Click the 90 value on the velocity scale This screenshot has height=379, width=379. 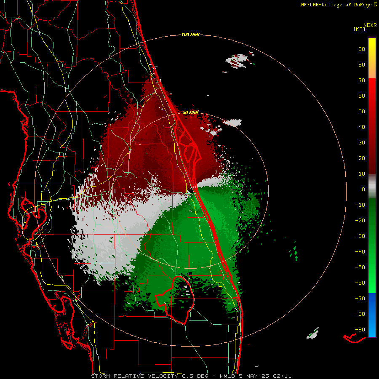click(362, 49)
